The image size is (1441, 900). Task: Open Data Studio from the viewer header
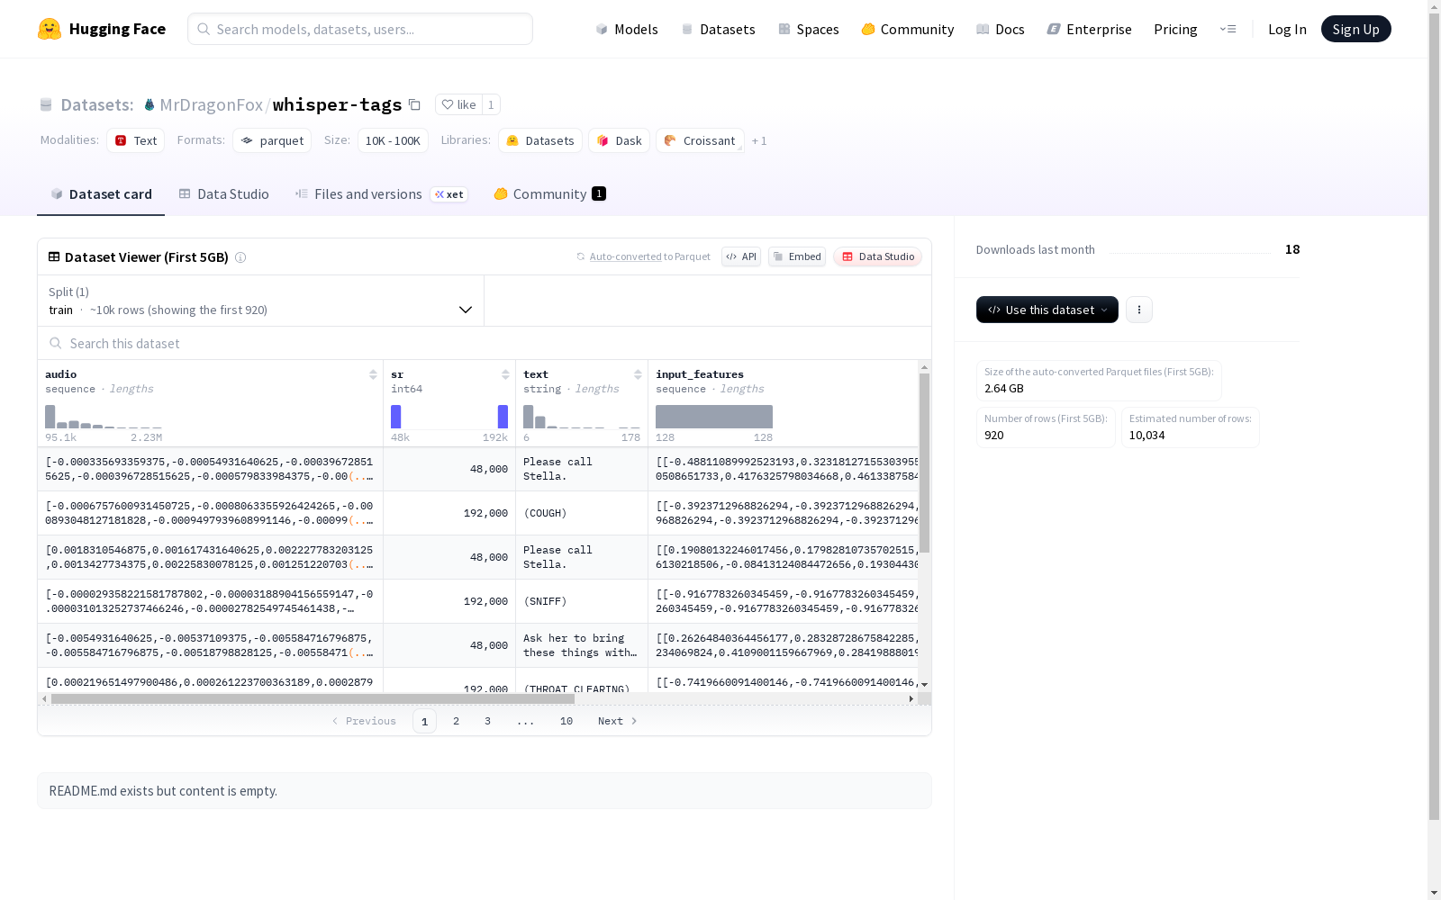click(878, 256)
